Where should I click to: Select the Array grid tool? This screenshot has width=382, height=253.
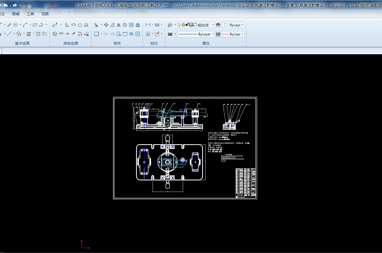tap(131, 25)
